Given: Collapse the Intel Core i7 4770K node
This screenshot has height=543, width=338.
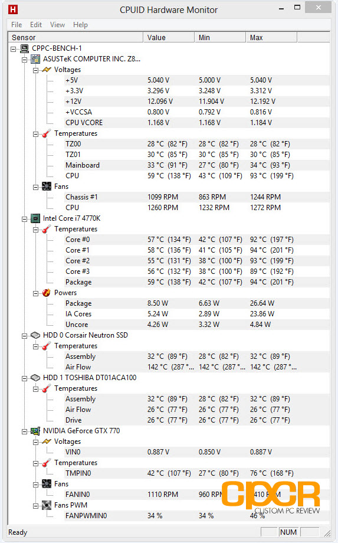Looking at the screenshot, I should [x=25, y=219].
